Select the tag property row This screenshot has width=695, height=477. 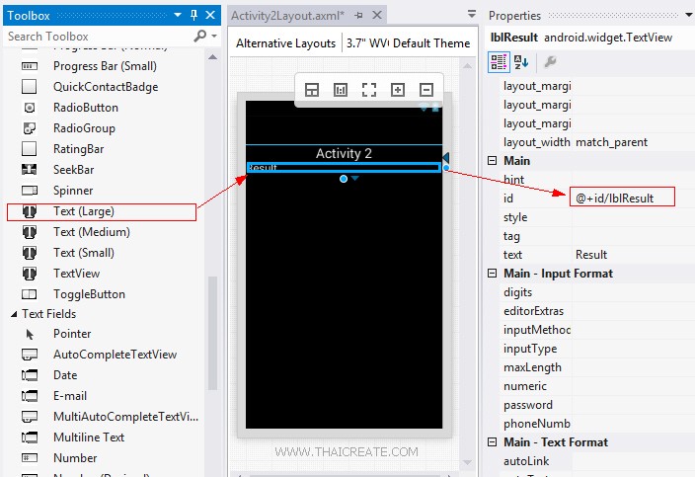pyautogui.click(x=596, y=236)
